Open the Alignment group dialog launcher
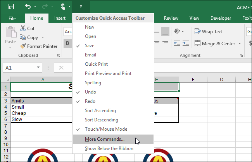 (x=241, y=55)
